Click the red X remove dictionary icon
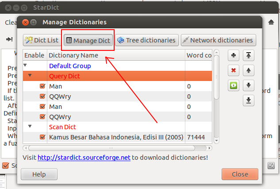Viewport: 280px width, 189px height. [x=234, y=70]
